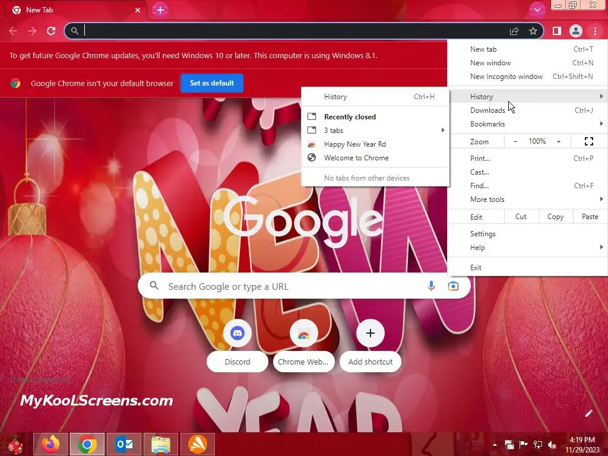Click the Chrome taskbar icon
This screenshot has height=456, width=608.
pos(87,444)
